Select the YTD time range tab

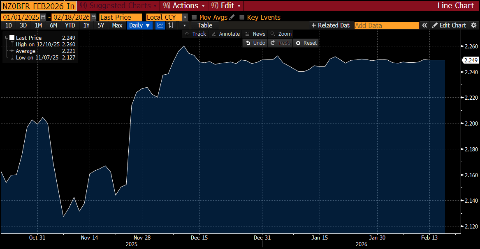[70, 25]
